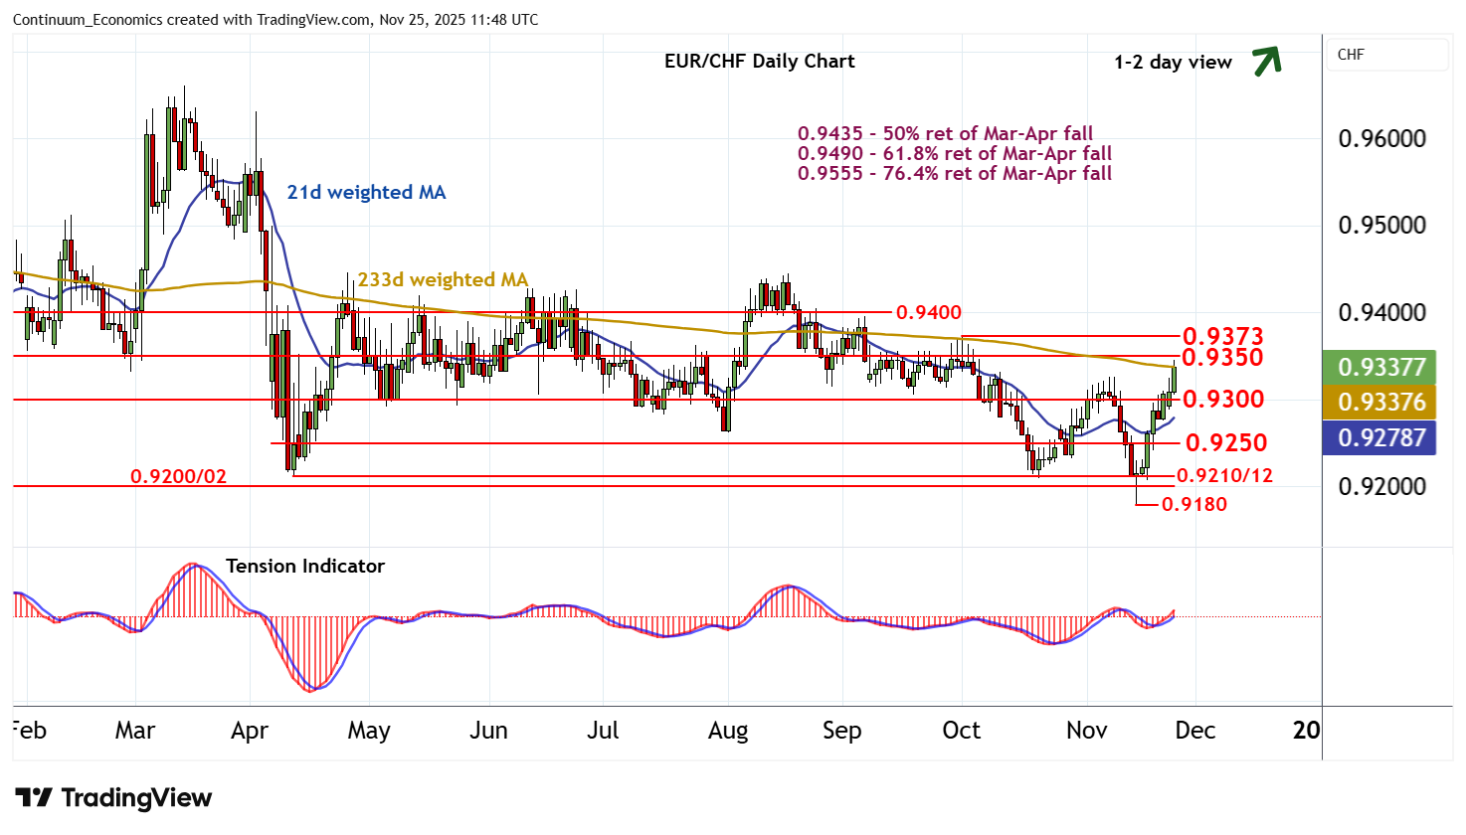1466x835 pixels.
Task: Click the 1-2 day view text
Action: pos(1173,62)
